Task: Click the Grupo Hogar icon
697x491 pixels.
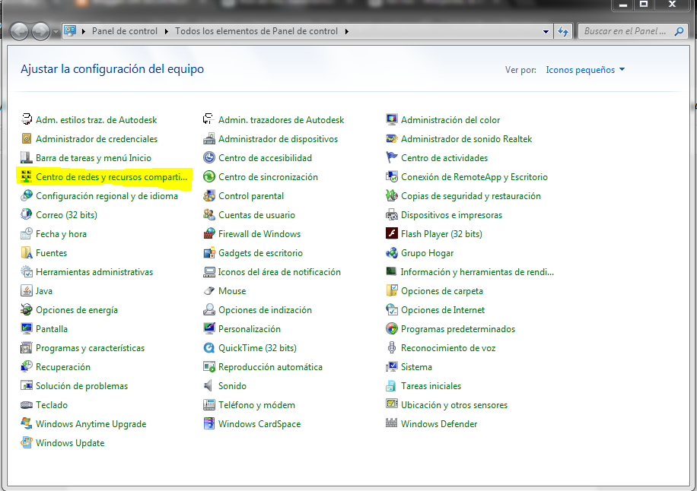Action: (x=392, y=252)
